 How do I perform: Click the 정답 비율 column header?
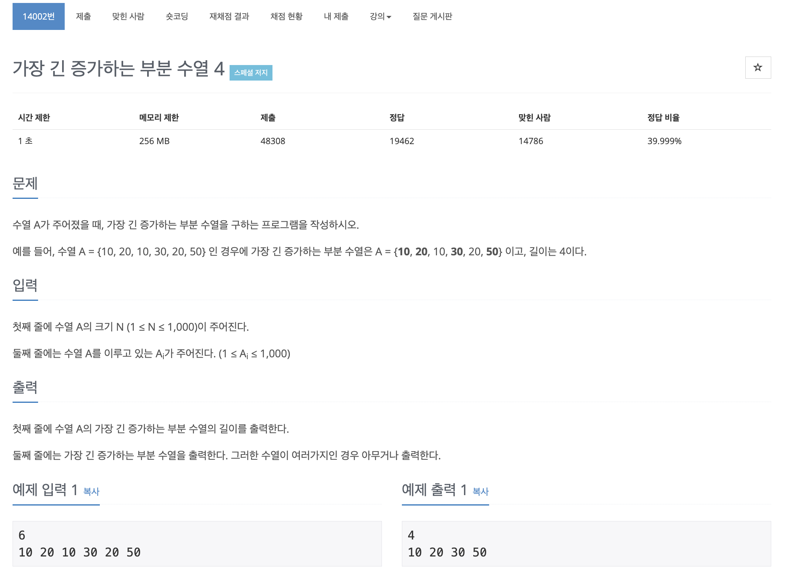click(x=664, y=118)
